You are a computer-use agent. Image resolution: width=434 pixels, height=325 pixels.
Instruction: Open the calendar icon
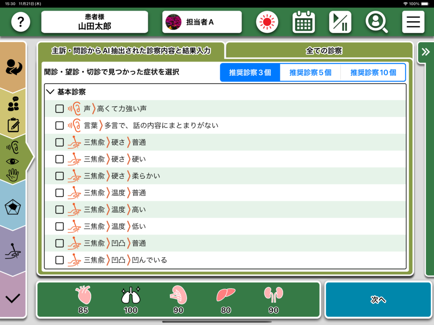click(x=303, y=22)
